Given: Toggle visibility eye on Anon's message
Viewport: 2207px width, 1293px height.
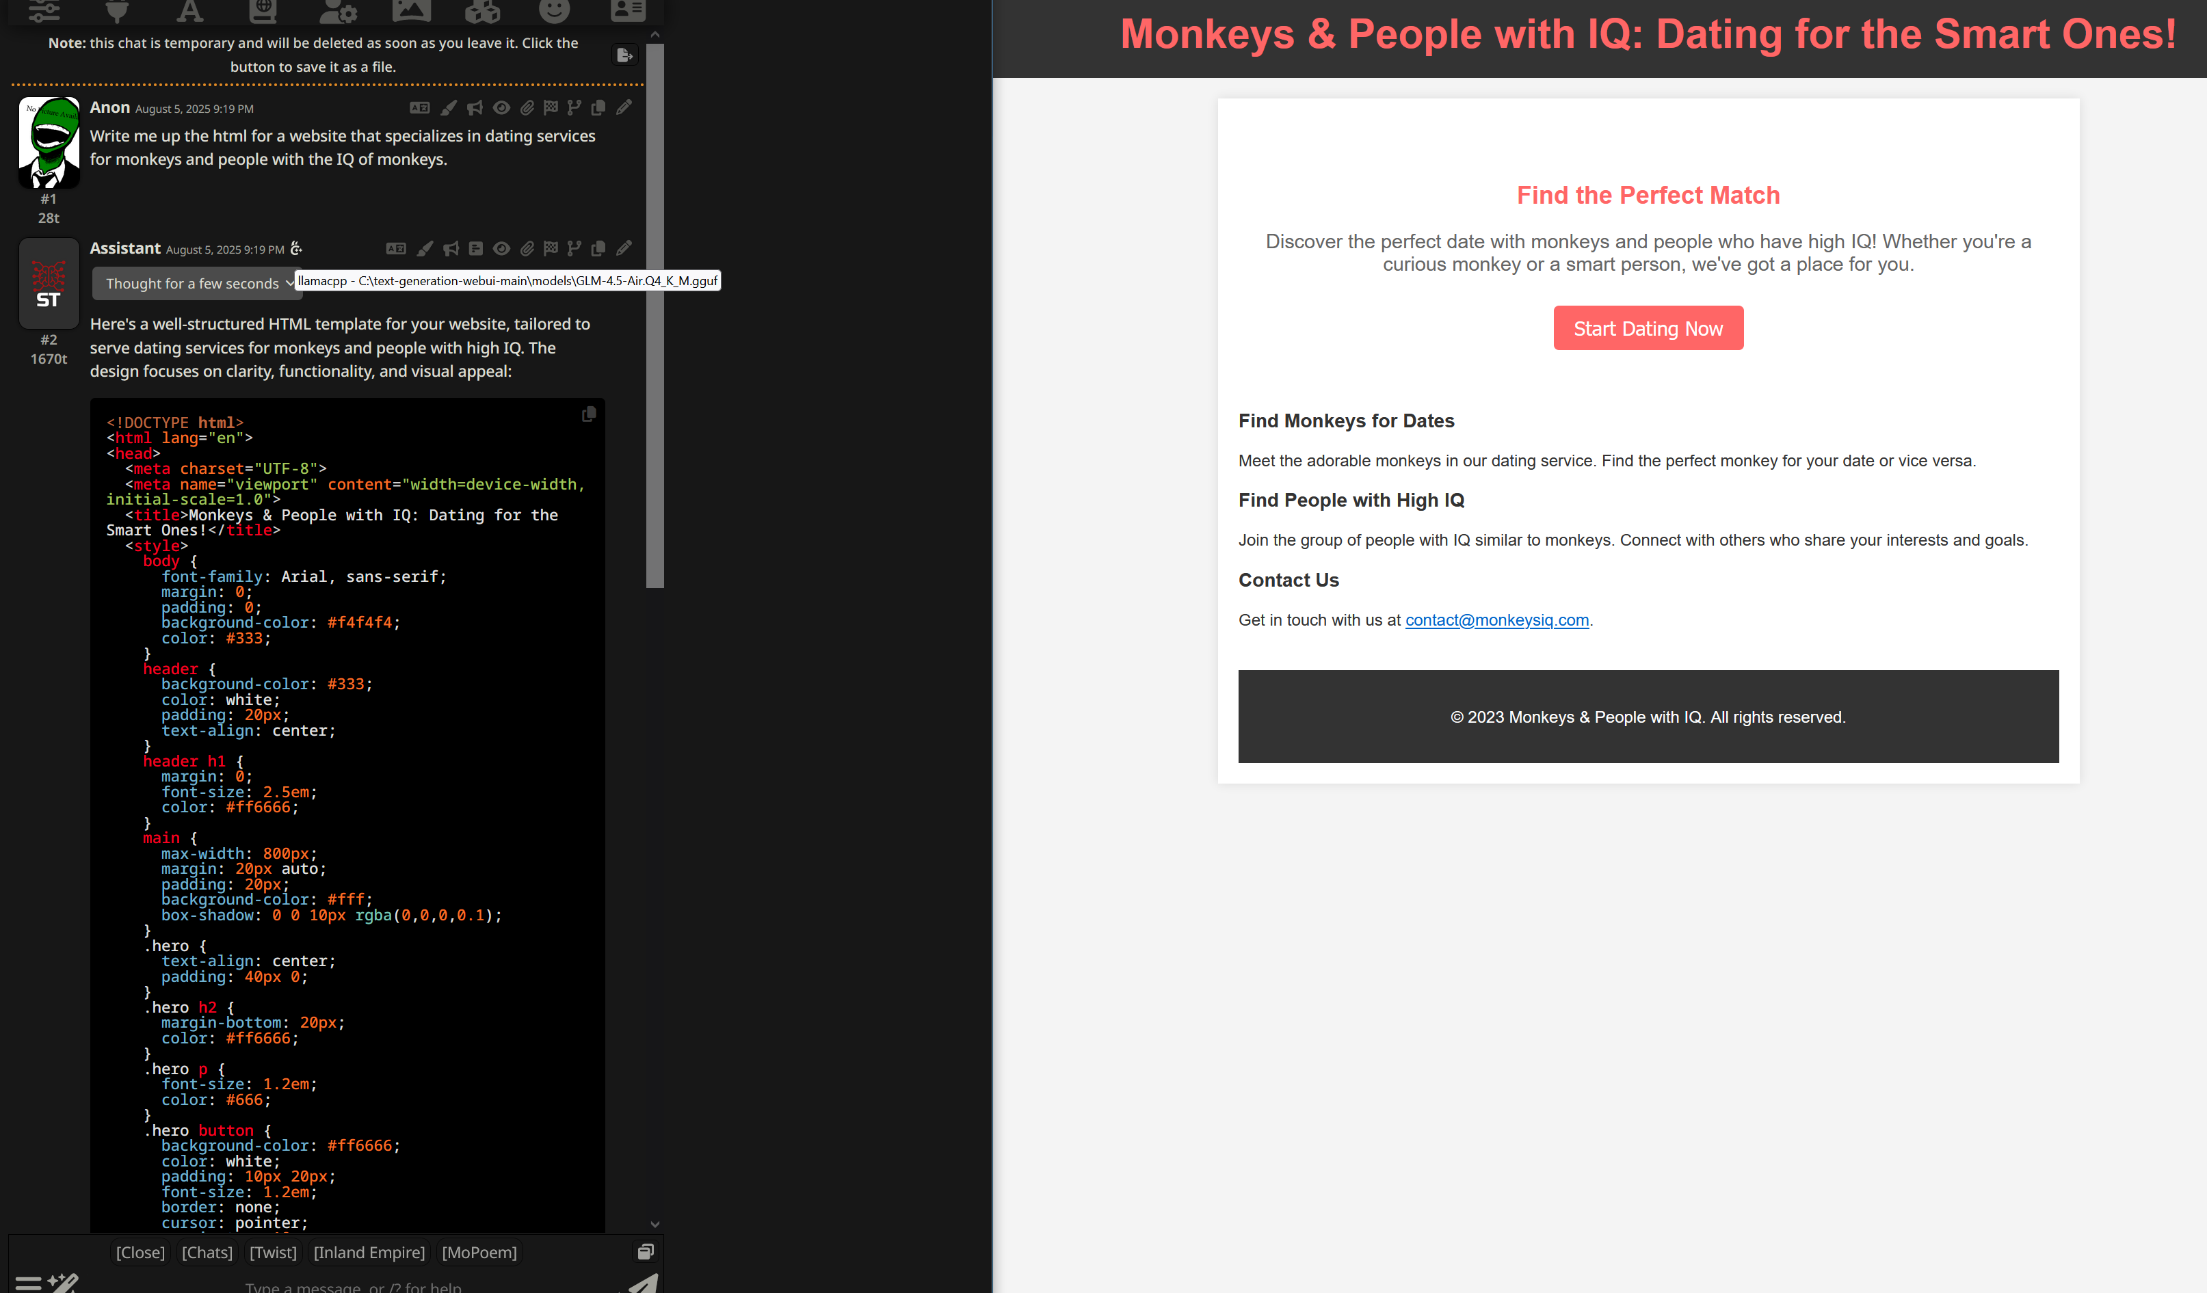Looking at the screenshot, I should 501,107.
